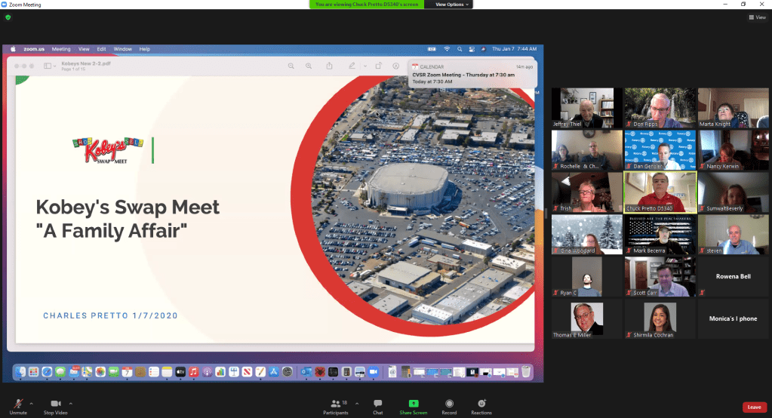Stop the video camera
This screenshot has width=772, height=418.
coord(55,404)
